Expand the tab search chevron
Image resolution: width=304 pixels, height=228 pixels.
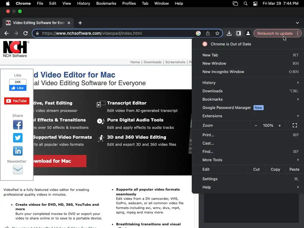pos(297,23)
